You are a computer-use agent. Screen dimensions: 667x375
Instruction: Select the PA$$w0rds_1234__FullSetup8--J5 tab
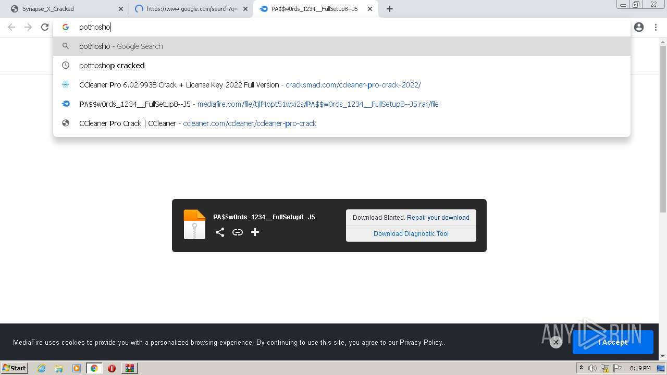[314, 9]
